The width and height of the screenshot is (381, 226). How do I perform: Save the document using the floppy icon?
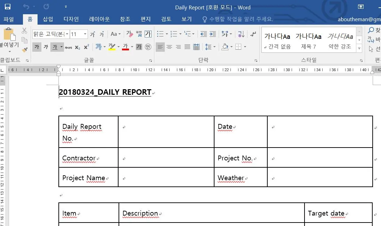pyautogui.click(x=8, y=7)
